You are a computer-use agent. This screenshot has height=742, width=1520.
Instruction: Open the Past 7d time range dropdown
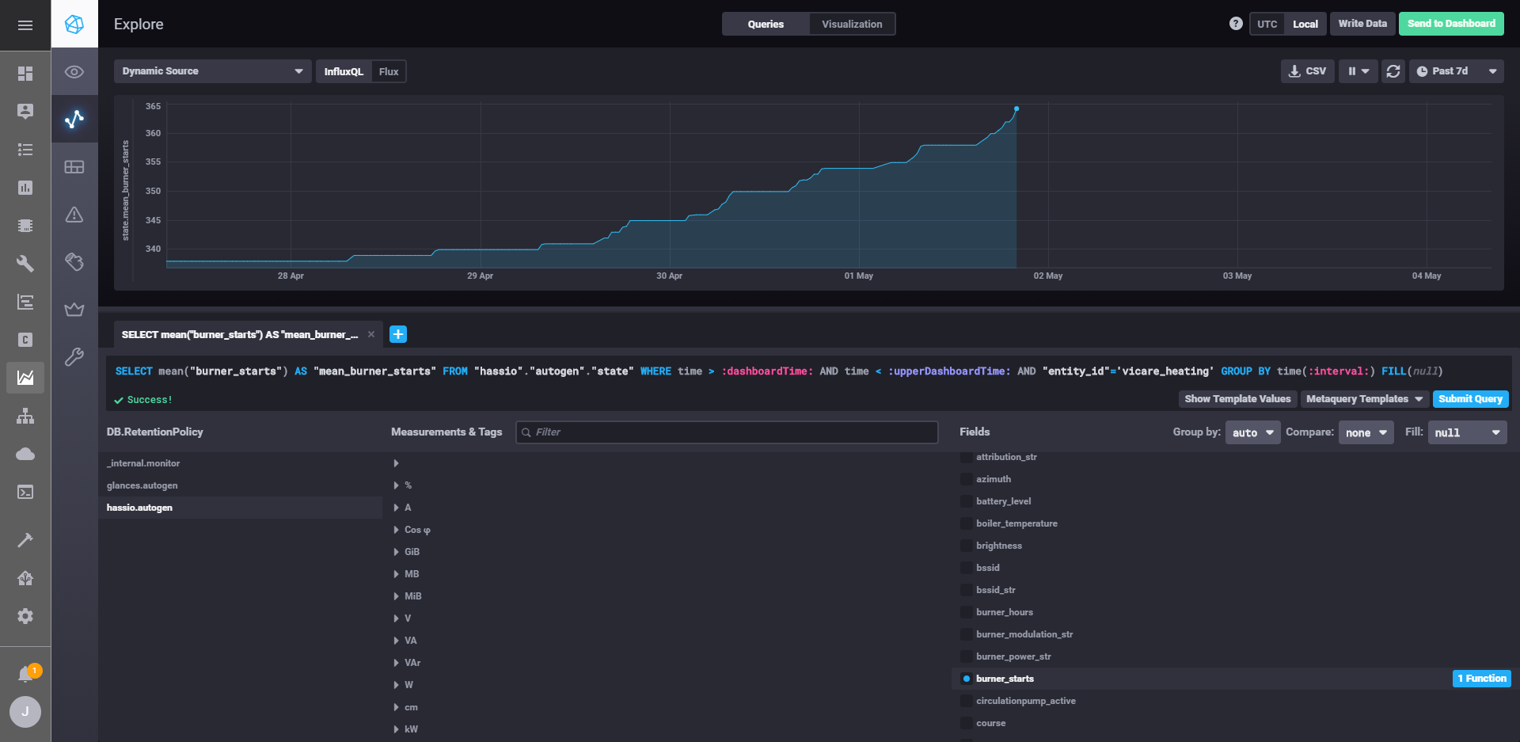[x=1456, y=71]
